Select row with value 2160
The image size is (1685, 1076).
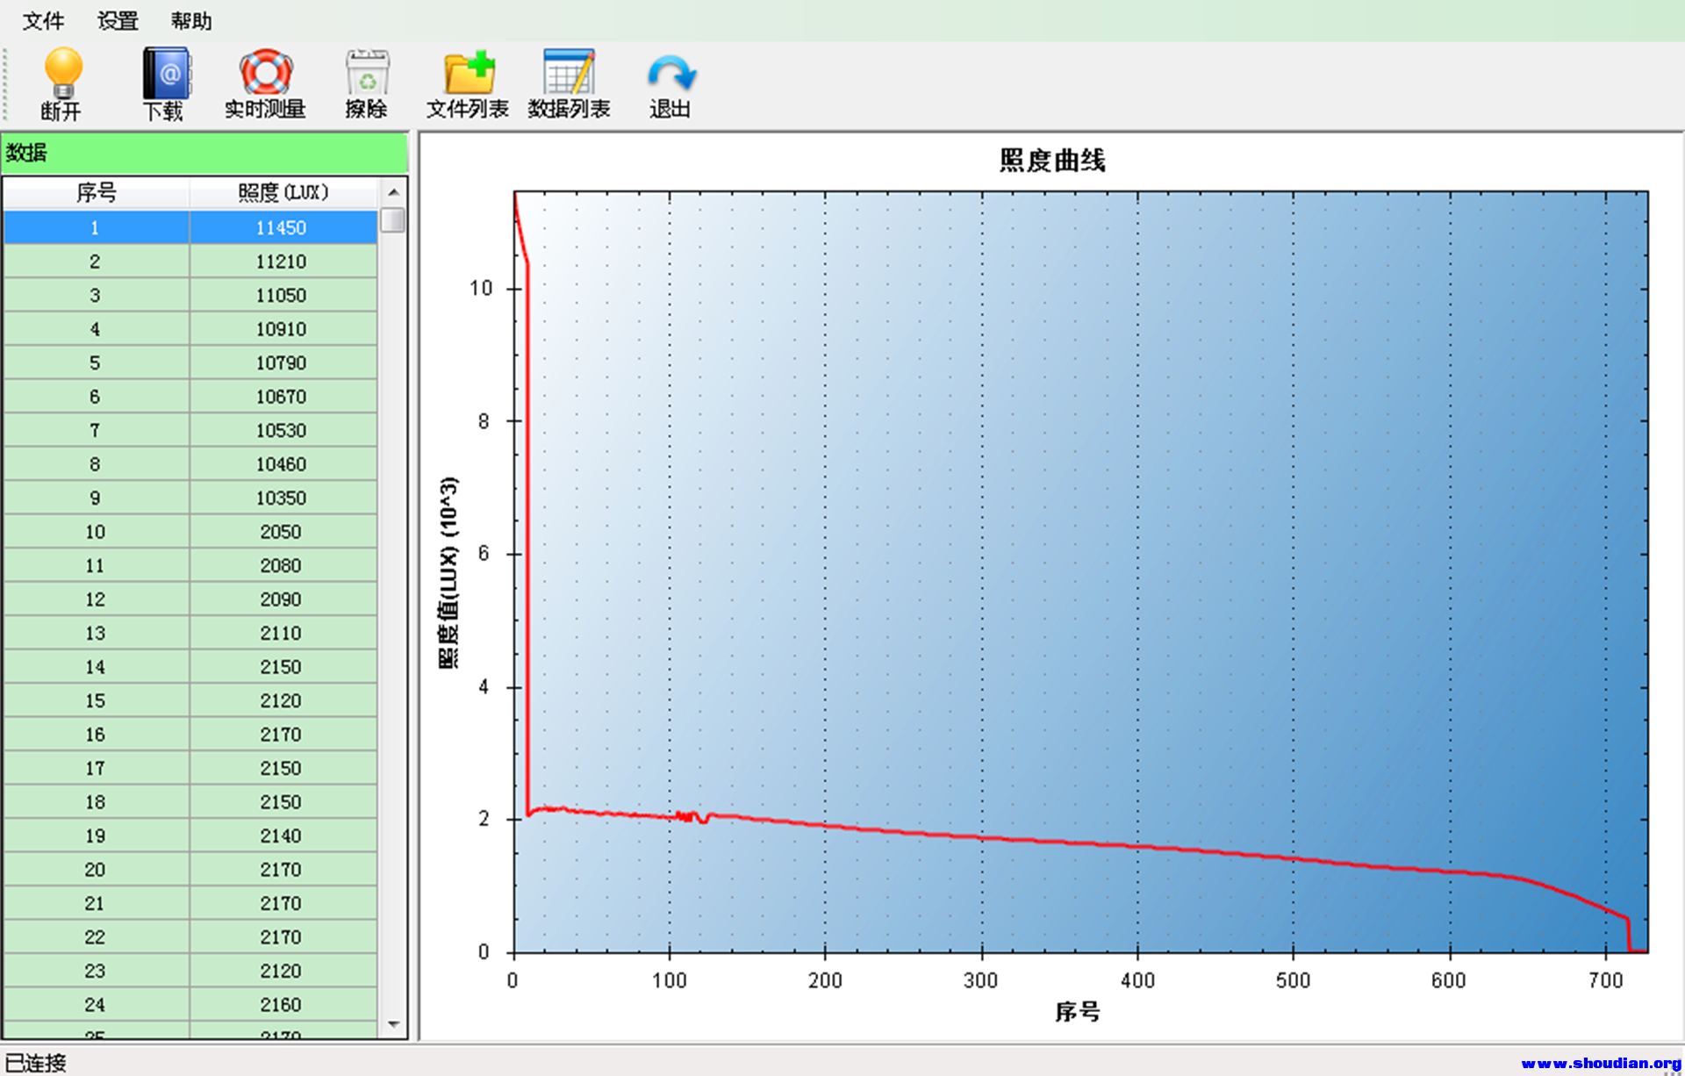[x=190, y=1005]
